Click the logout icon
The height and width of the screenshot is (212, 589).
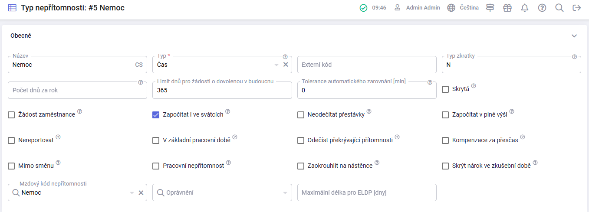coord(577,8)
